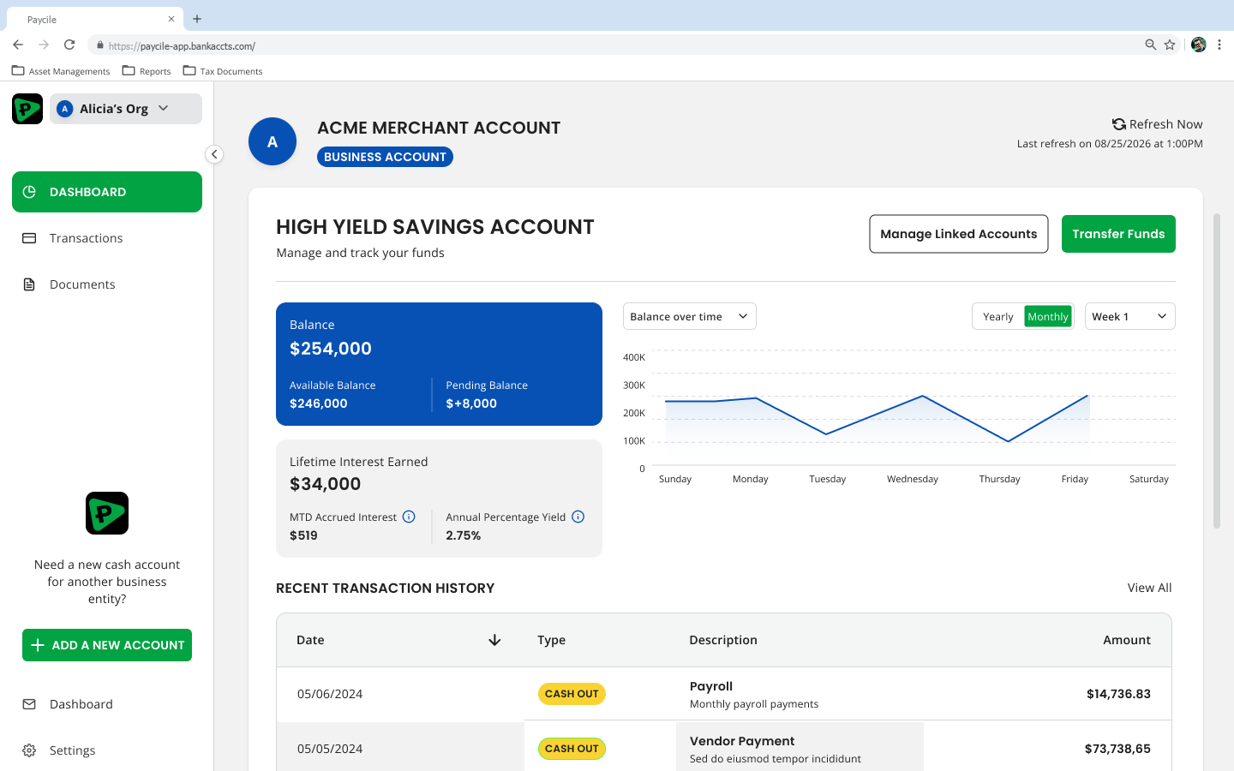The width and height of the screenshot is (1234, 771).
Task: Open the Tax Documents bookmark folder
Action: point(223,71)
